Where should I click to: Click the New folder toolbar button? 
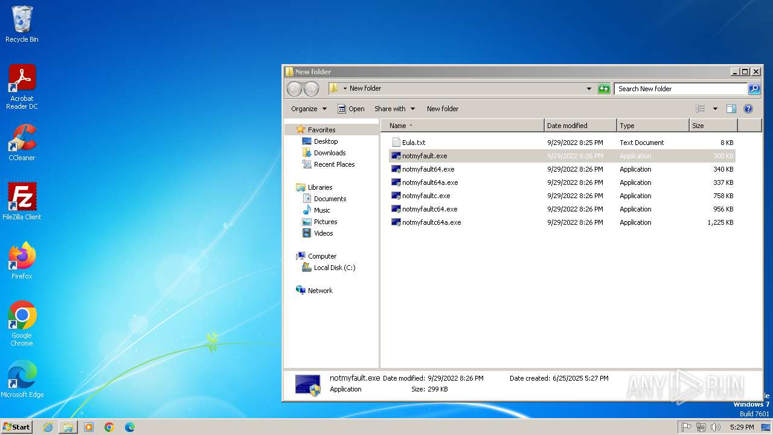coord(443,109)
